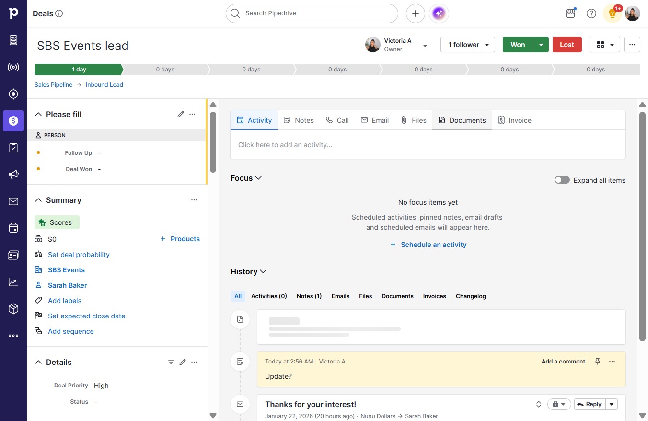Image resolution: width=648 pixels, height=421 pixels.
Task: Click the quick add plus button
Action: point(416,13)
